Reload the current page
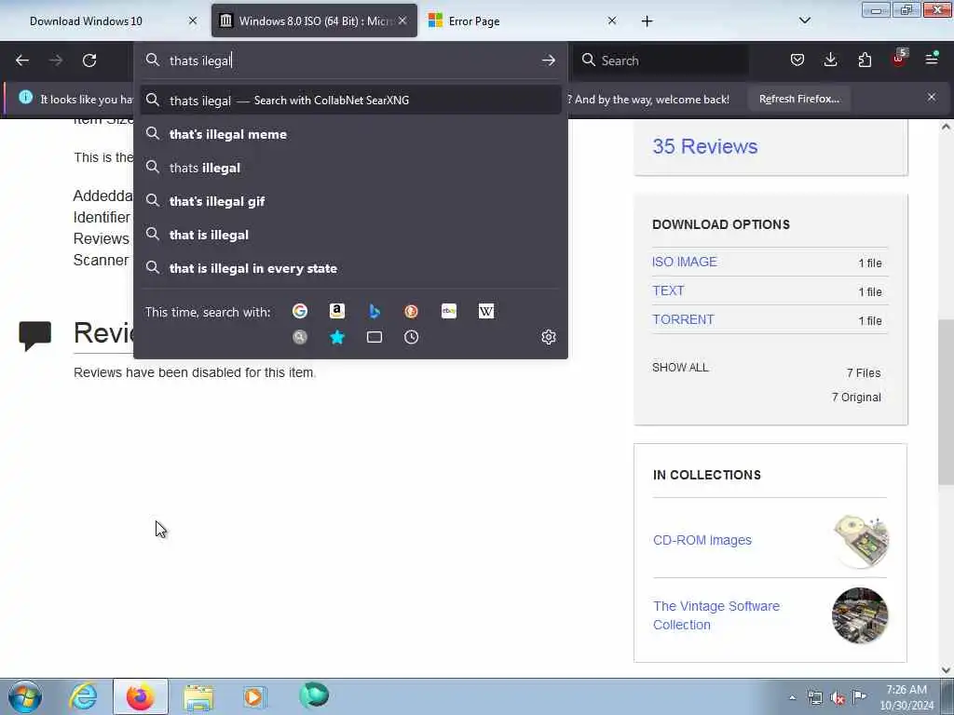 tap(89, 61)
